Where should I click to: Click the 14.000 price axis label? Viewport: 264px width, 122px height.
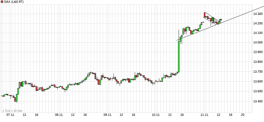258,43
